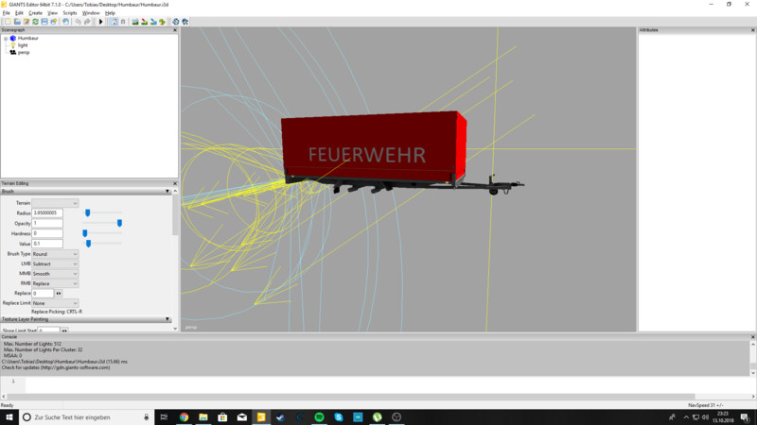Image resolution: width=757 pixels, height=425 pixels.
Task: Click the Opacity input field
Action: (x=47, y=223)
